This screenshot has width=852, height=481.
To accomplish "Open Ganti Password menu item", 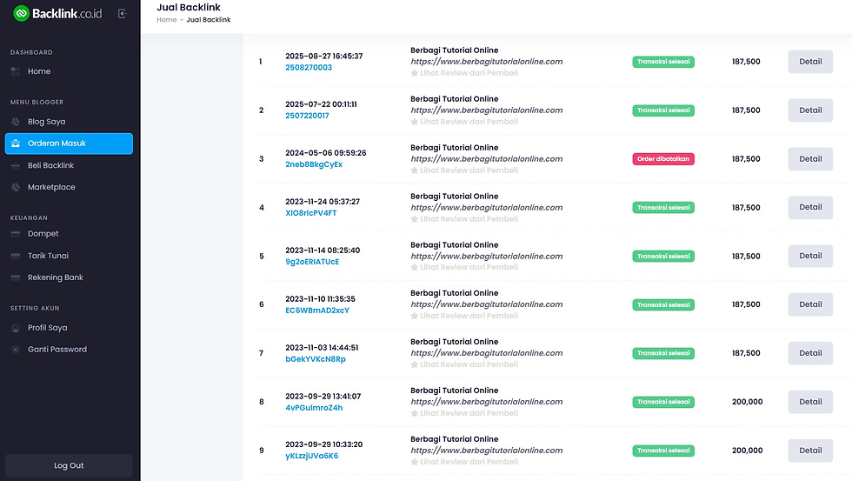I will tap(69, 350).
